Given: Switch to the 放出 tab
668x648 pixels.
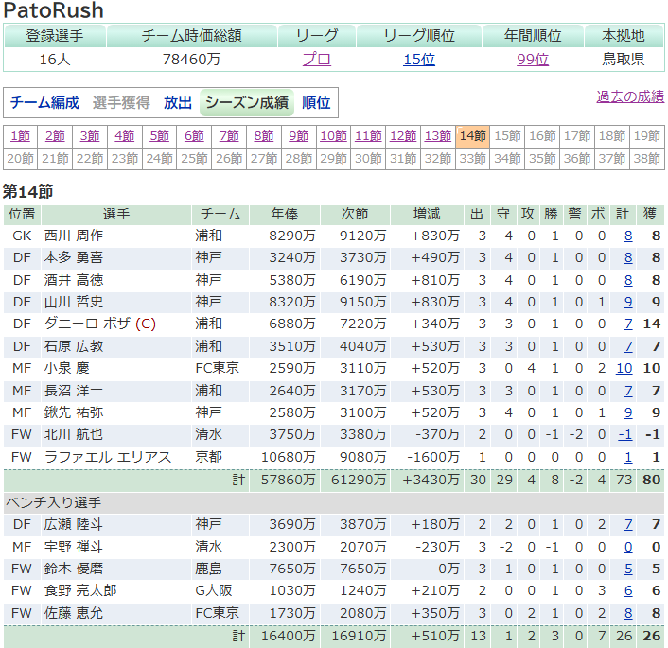Looking at the screenshot, I should click(x=178, y=103).
